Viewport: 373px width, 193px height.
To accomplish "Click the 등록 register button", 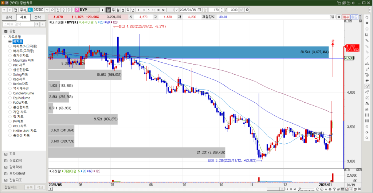I will 30,187.
